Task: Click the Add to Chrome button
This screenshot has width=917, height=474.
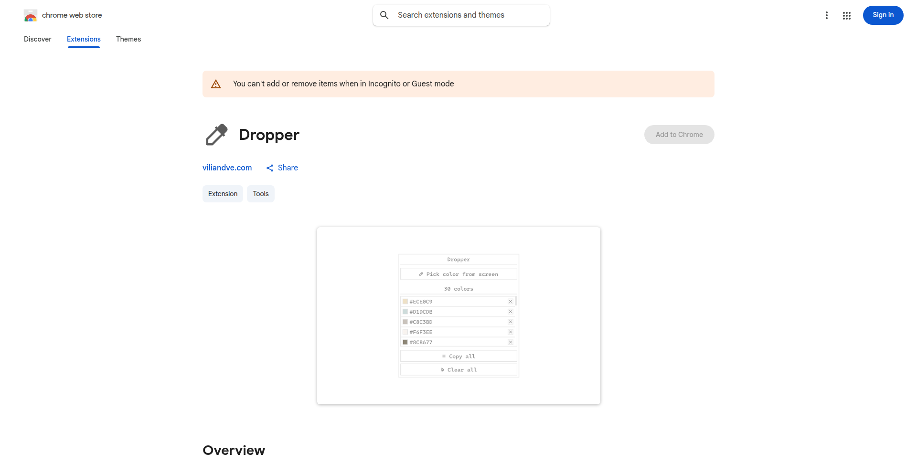Action: [x=679, y=134]
